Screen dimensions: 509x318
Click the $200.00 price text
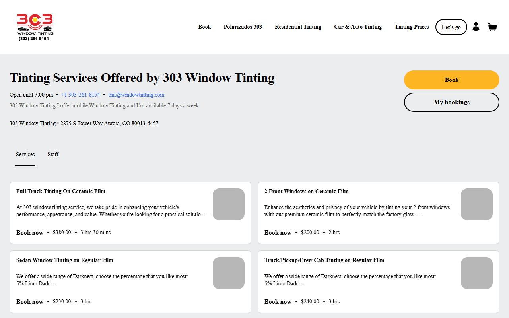coord(310,233)
